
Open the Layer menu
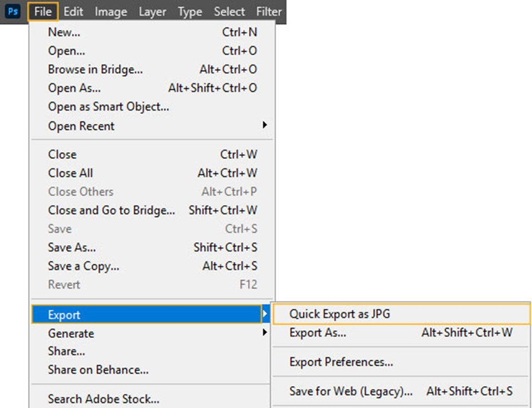[x=152, y=12]
